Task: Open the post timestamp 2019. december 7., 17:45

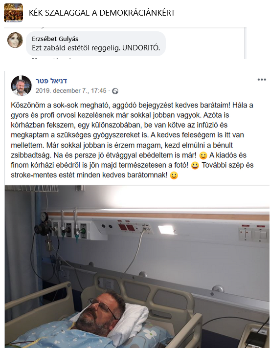Action: point(71,91)
